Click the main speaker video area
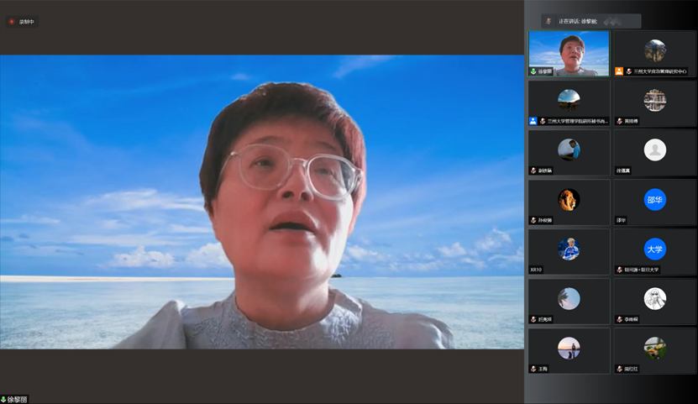This screenshot has width=698, height=404. tap(261, 202)
